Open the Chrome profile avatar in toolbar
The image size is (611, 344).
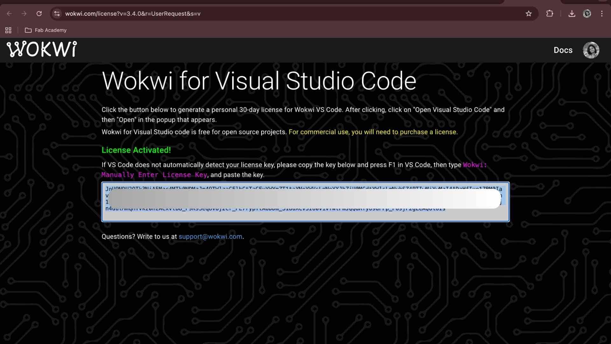(587, 14)
